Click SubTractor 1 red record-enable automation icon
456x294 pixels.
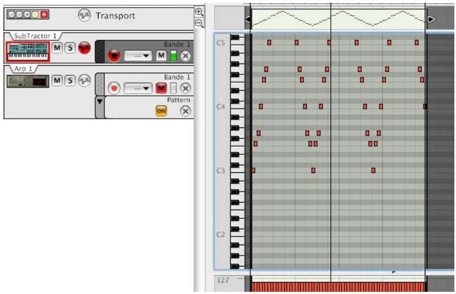coord(84,48)
